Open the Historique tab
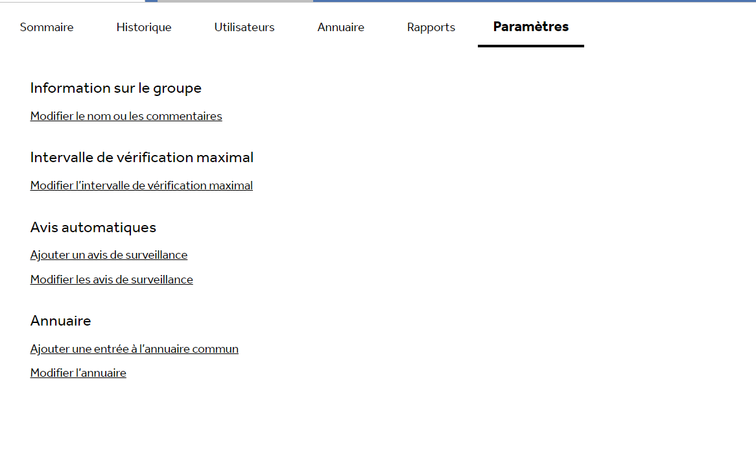This screenshot has height=465, width=756. pos(144,27)
